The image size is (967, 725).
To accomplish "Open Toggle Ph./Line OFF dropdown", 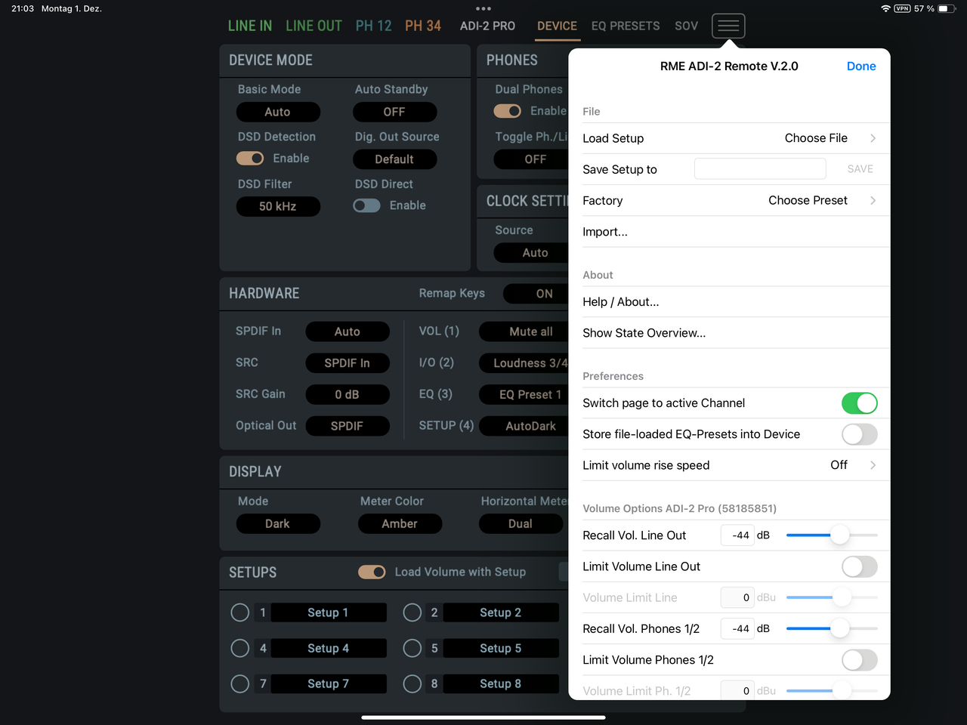I will [x=532, y=159].
